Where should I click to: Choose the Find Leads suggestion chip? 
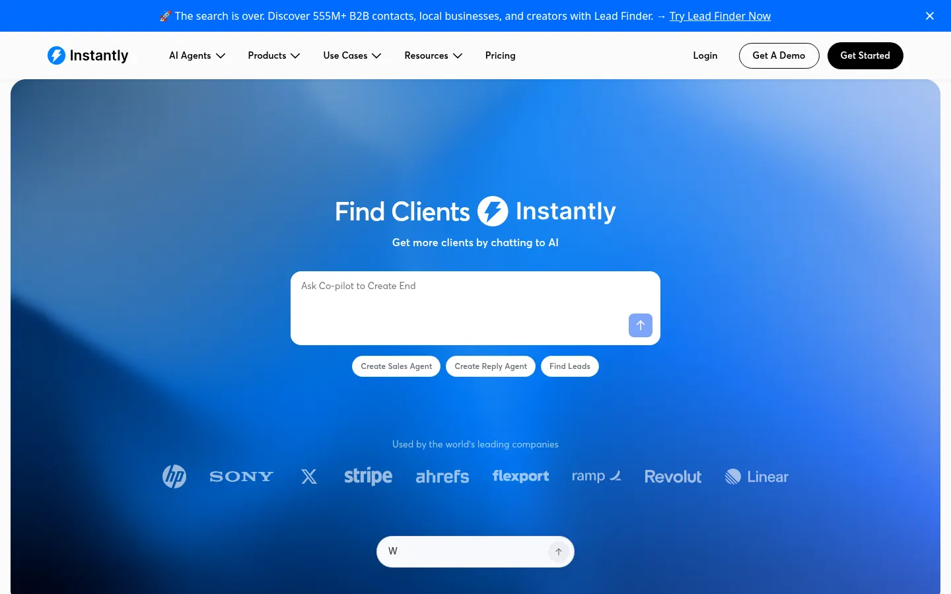pyautogui.click(x=570, y=366)
